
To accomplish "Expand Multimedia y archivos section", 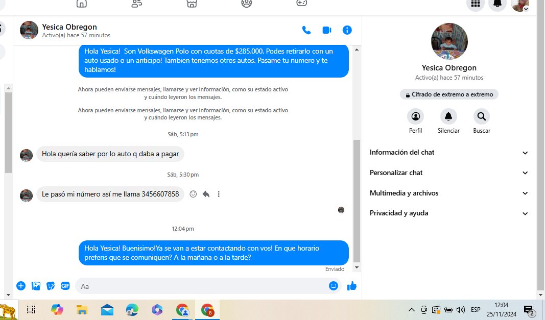I will [449, 193].
